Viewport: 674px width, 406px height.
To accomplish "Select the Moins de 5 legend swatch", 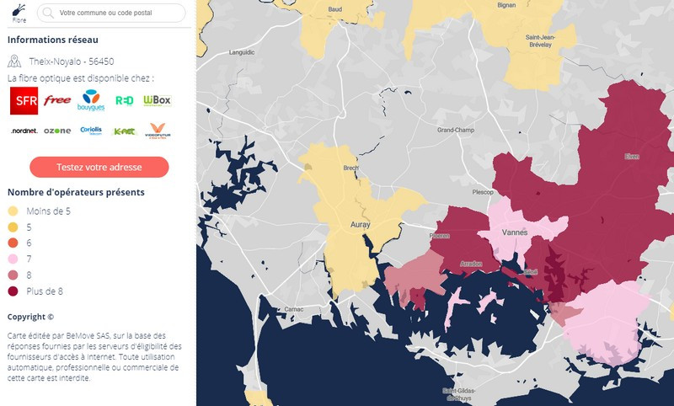I will click(x=13, y=211).
